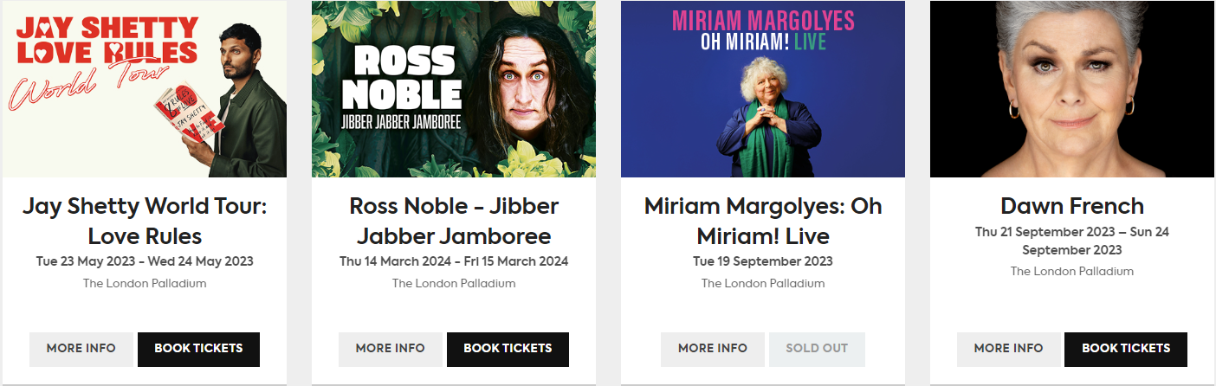This screenshot has height=386, width=1216.
Task: Click the London Palladium venue under Dawn French
Action: (1072, 271)
